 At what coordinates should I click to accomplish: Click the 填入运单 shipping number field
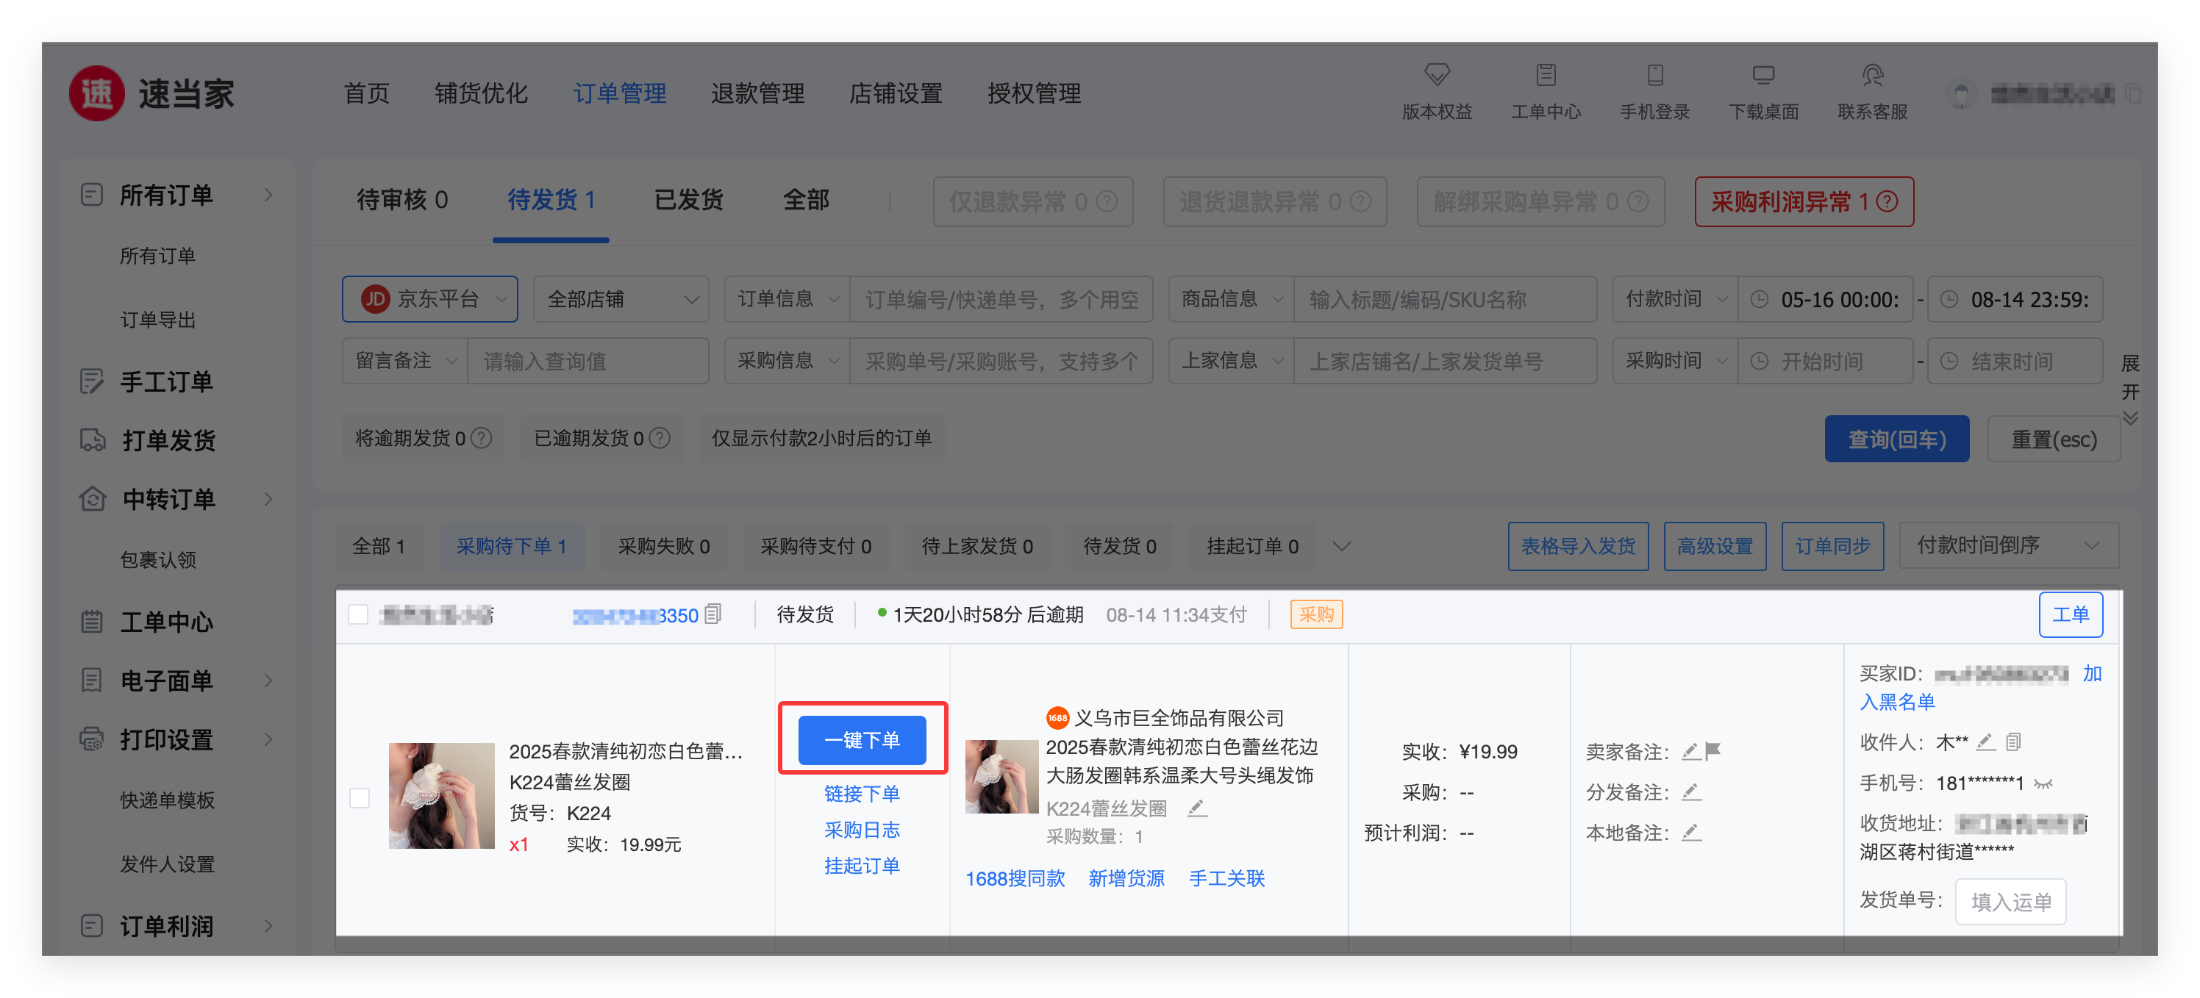pos(2010,902)
